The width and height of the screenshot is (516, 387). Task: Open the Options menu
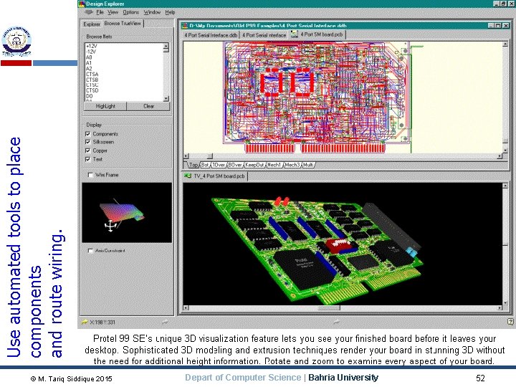point(130,12)
